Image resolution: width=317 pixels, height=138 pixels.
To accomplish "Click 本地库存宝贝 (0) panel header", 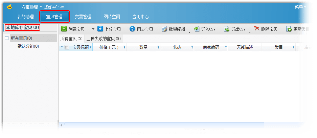I will (23, 27).
